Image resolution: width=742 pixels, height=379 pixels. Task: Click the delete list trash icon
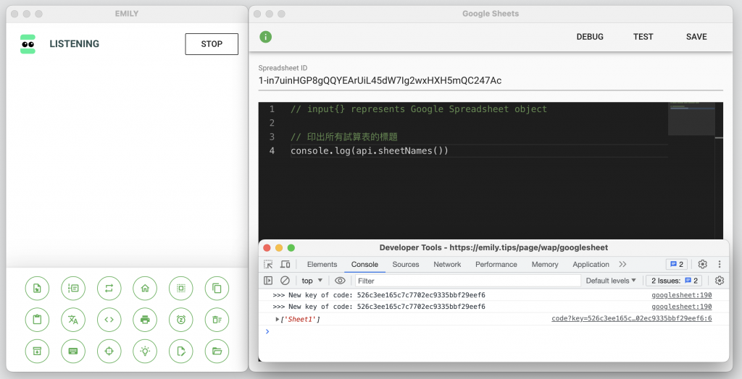click(x=217, y=320)
